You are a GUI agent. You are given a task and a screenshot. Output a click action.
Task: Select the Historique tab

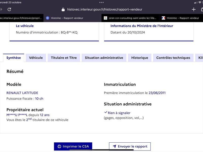(x=140, y=58)
